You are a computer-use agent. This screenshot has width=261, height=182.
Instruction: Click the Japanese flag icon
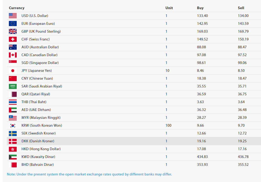(13, 71)
